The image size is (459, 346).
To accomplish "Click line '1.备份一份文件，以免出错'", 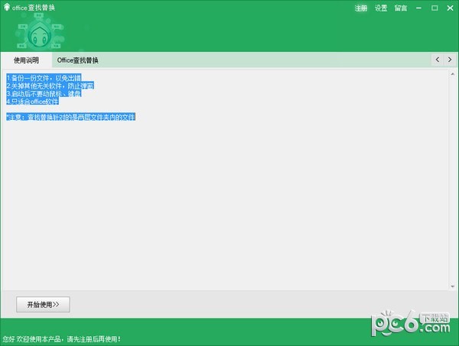I will [44, 78].
